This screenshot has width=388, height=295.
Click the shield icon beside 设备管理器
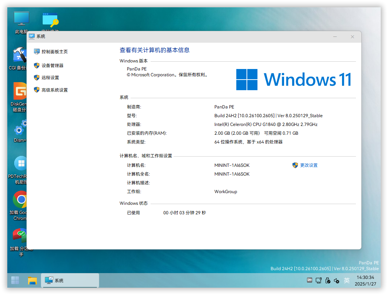click(36, 65)
